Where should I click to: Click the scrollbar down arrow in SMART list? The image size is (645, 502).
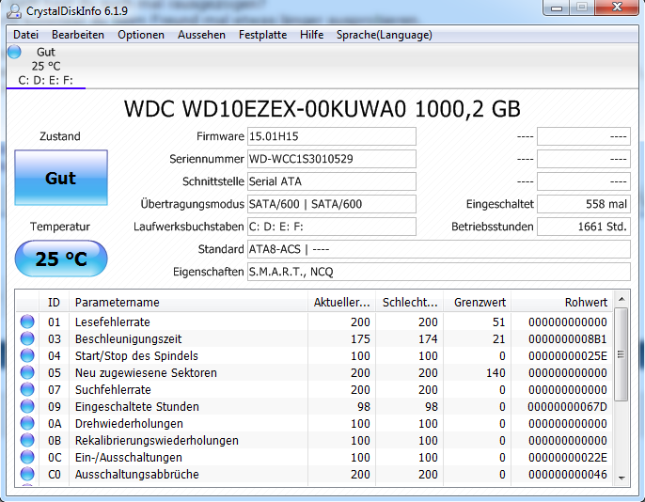[621, 478]
